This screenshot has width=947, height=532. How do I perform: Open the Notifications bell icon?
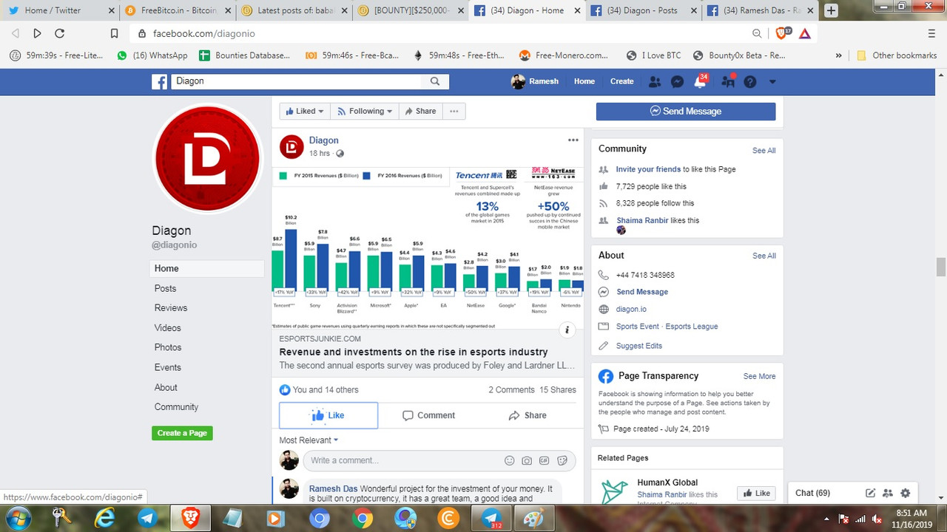(700, 81)
